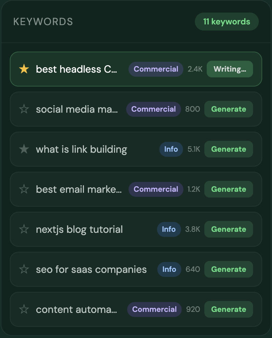The height and width of the screenshot is (338, 272).
Task: Select the nextjs blog tutorial keyword text
Action: [79, 229]
